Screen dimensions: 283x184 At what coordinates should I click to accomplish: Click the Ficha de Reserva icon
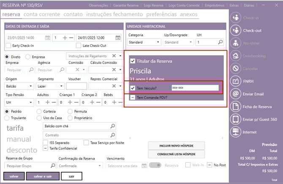(236, 107)
